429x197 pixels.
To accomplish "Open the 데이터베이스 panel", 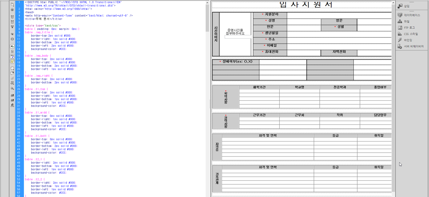I will 409,15.
